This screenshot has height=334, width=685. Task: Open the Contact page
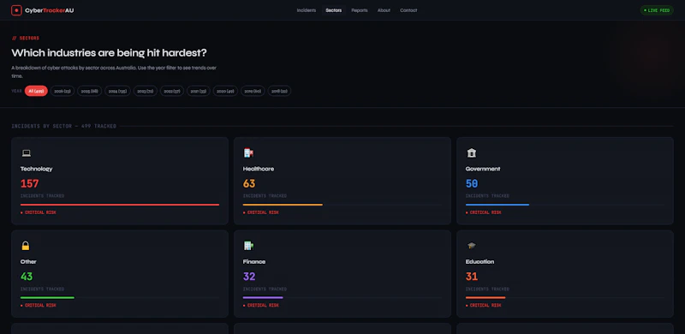pyautogui.click(x=408, y=10)
